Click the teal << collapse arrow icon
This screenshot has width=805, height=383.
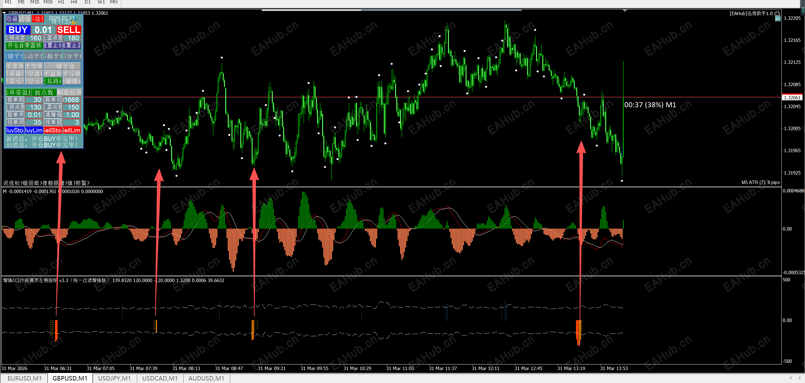tap(778, 19)
